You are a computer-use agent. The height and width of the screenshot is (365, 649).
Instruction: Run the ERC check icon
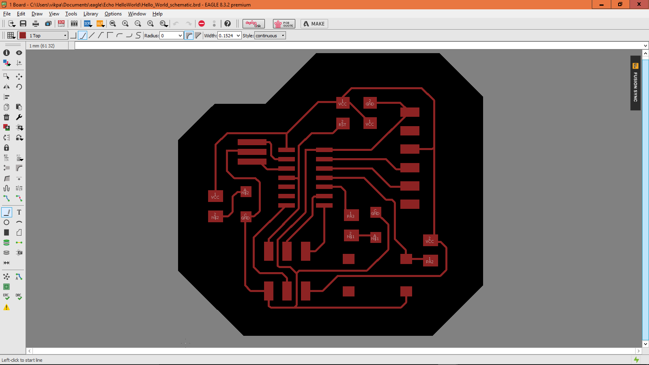tap(6, 297)
